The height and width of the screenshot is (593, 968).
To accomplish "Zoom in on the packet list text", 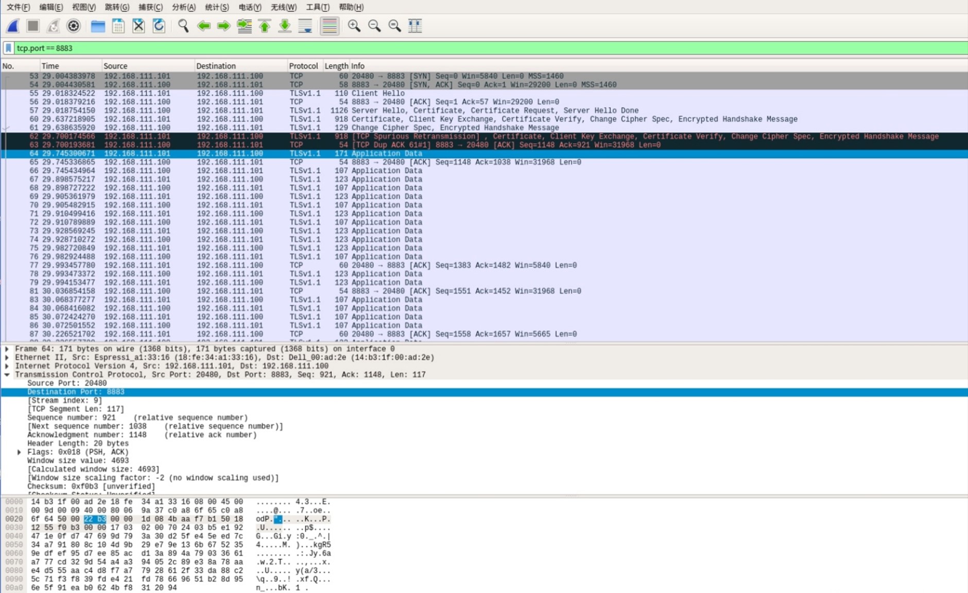I will pos(354,26).
